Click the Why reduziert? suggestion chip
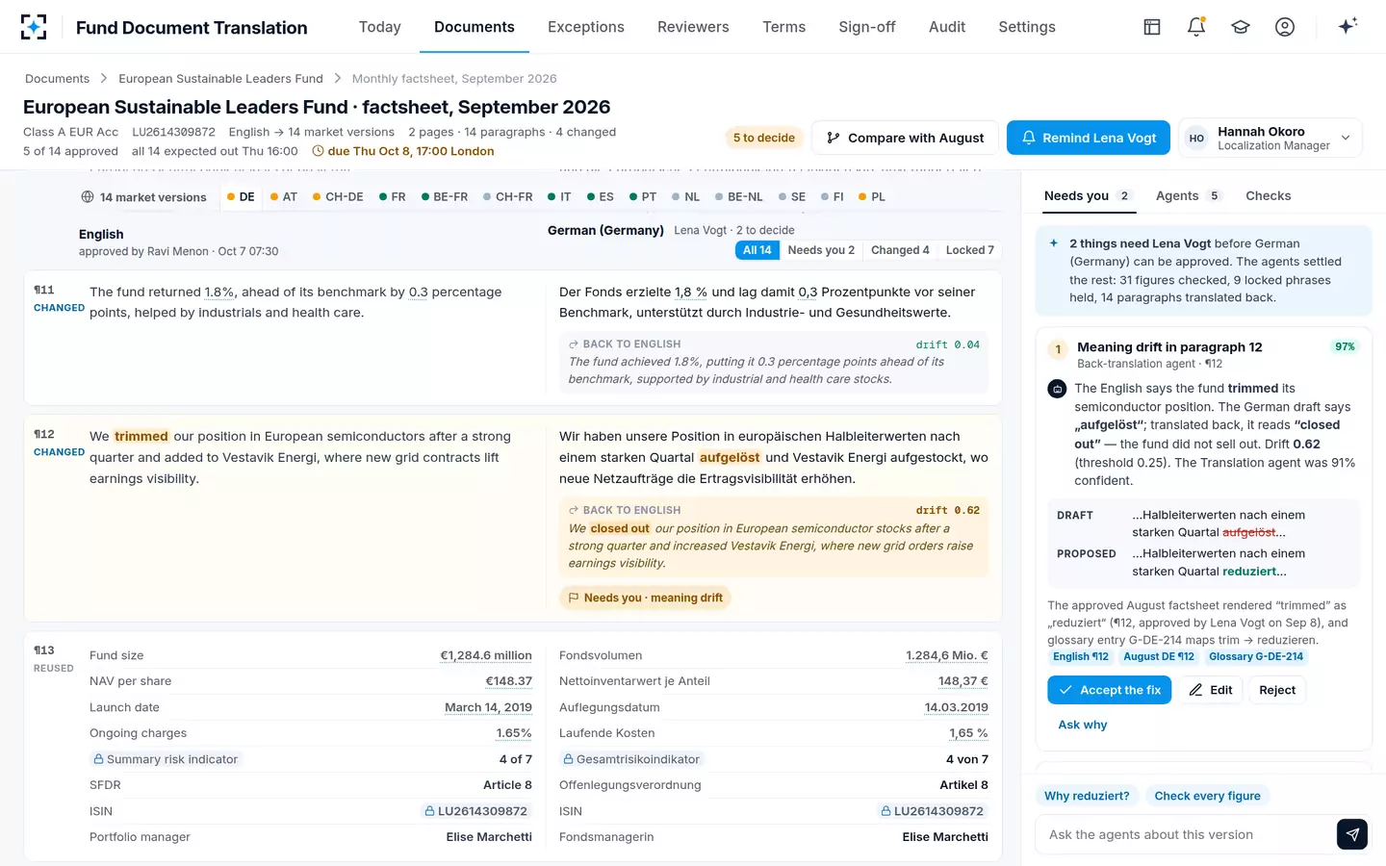This screenshot has height=866, width=1386. [x=1087, y=796]
